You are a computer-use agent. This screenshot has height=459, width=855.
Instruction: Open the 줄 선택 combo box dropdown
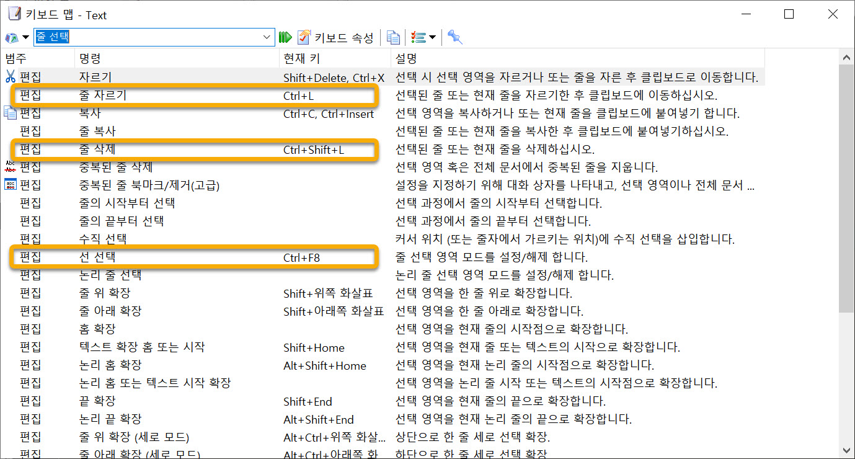pyautogui.click(x=268, y=37)
